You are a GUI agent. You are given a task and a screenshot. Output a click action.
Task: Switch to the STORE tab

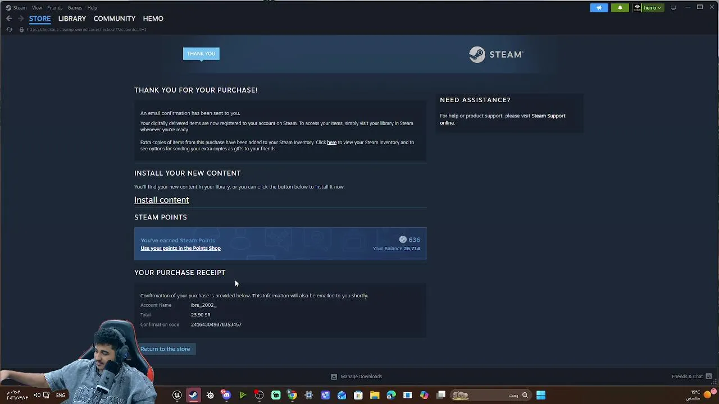coord(40,19)
